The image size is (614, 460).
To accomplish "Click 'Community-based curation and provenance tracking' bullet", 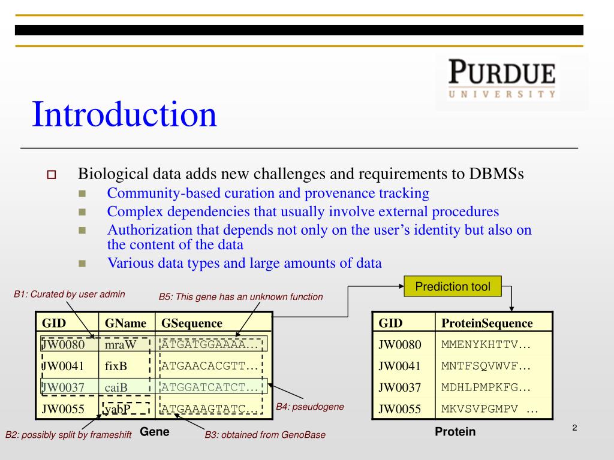I will 268,193.
